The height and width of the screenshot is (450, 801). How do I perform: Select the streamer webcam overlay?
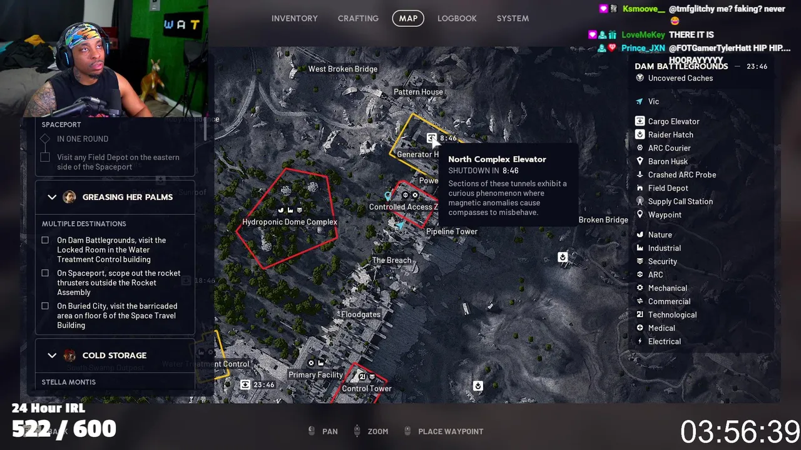click(104, 59)
